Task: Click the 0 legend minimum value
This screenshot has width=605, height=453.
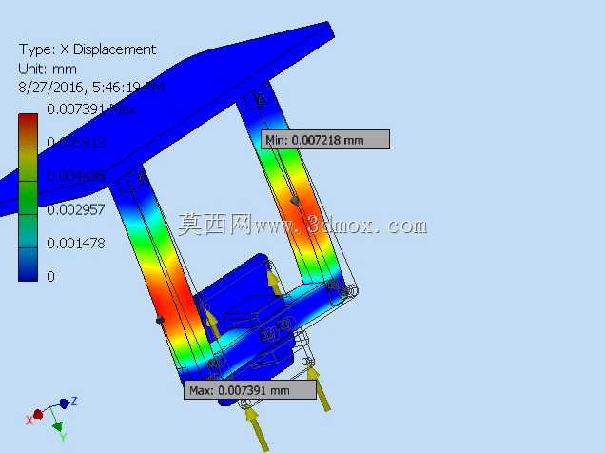Action: [50, 276]
